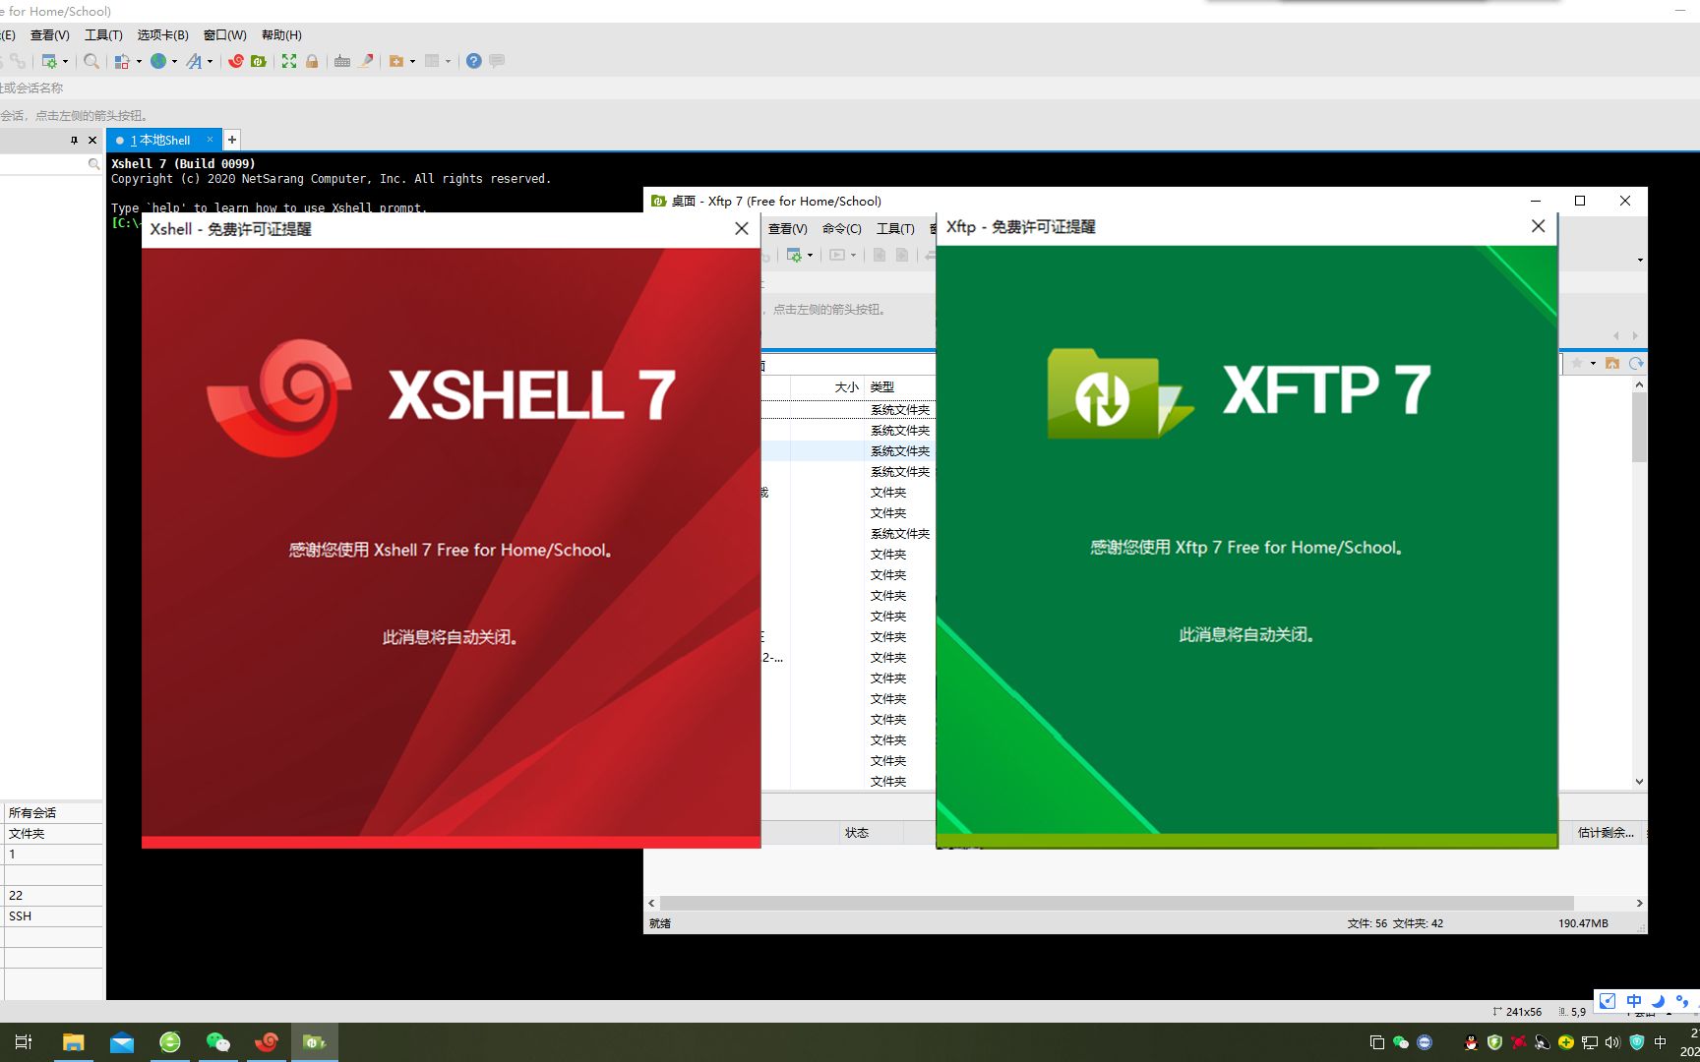Minimize the Xftp main window
This screenshot has height=1062, width=1700.
(x=1536, y=201)
